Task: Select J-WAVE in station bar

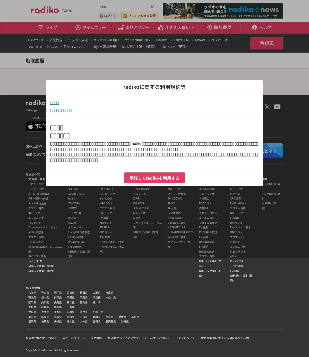Action: click(200, 40)
